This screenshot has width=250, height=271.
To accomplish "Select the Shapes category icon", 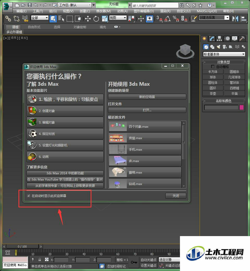I will tap(212, 47).
